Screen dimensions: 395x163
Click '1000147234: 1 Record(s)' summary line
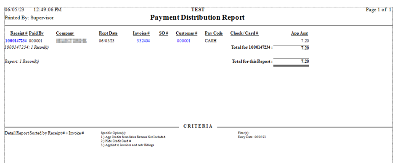tap(27, 48)
